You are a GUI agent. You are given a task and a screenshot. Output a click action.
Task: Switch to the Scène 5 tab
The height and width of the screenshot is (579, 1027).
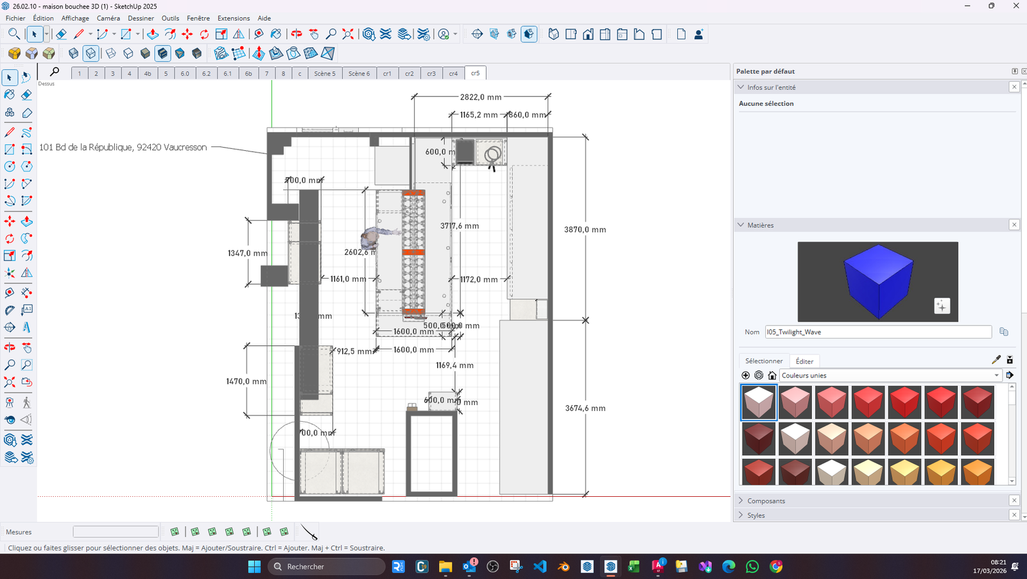coord(325,73)
